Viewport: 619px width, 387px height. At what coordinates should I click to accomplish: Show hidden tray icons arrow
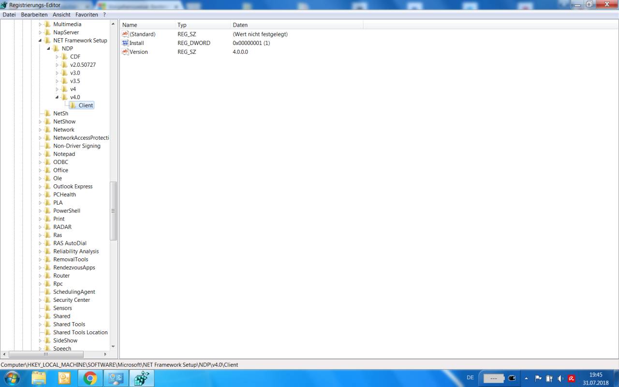tap(527, 378)
